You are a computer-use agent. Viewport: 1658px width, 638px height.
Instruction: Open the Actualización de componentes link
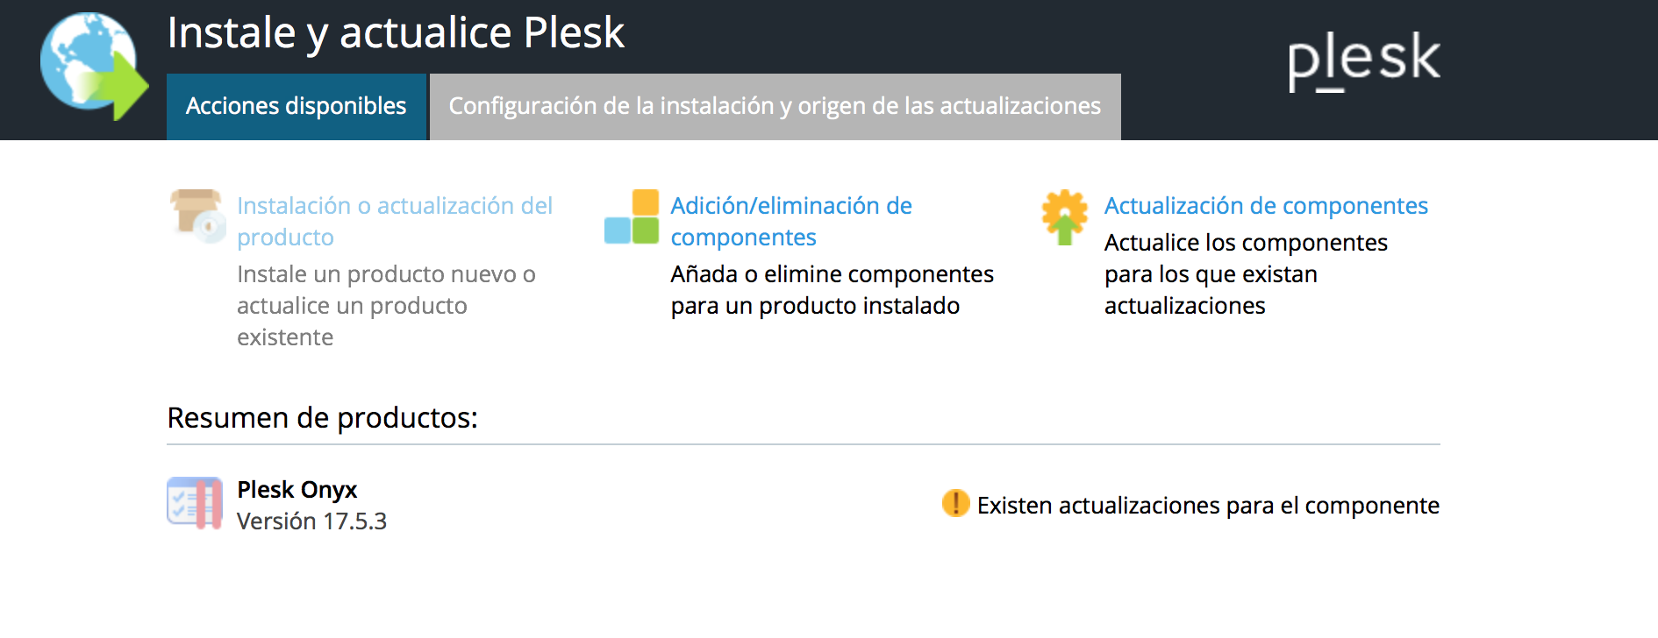click(1266, 206)
